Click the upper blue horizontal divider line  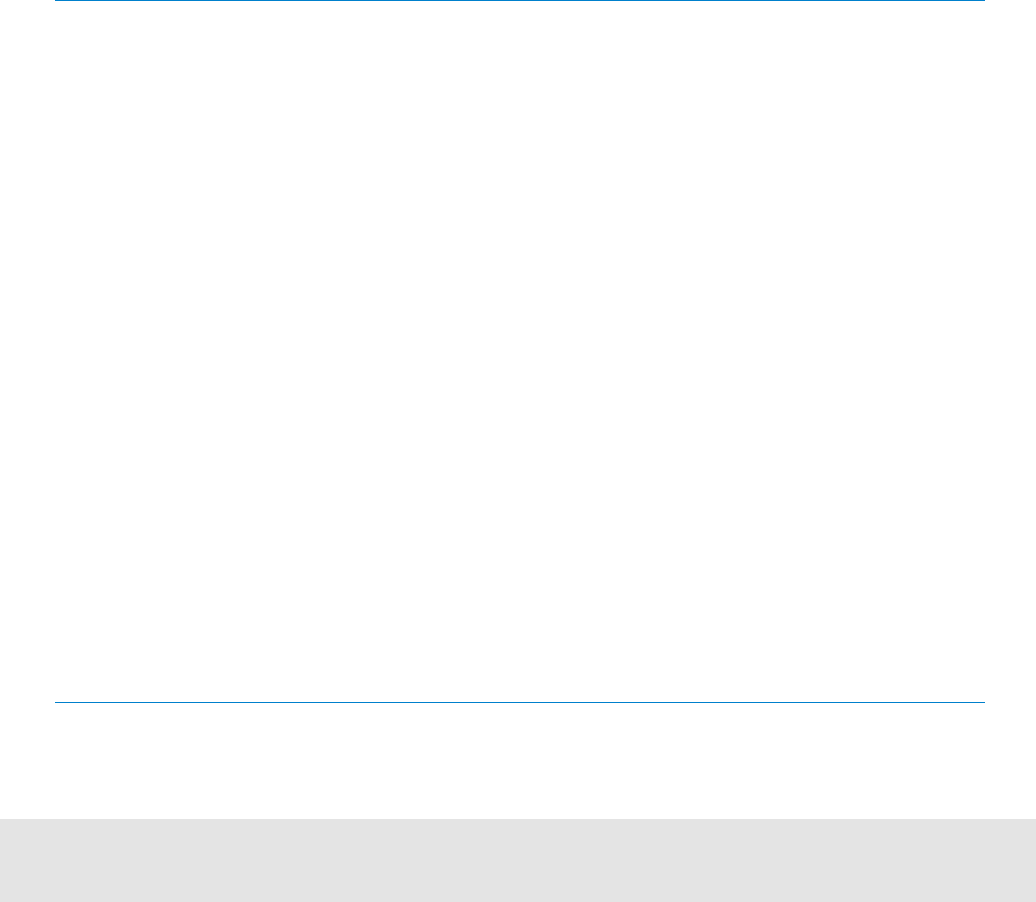pyautogui.click(x=519, y=1)
